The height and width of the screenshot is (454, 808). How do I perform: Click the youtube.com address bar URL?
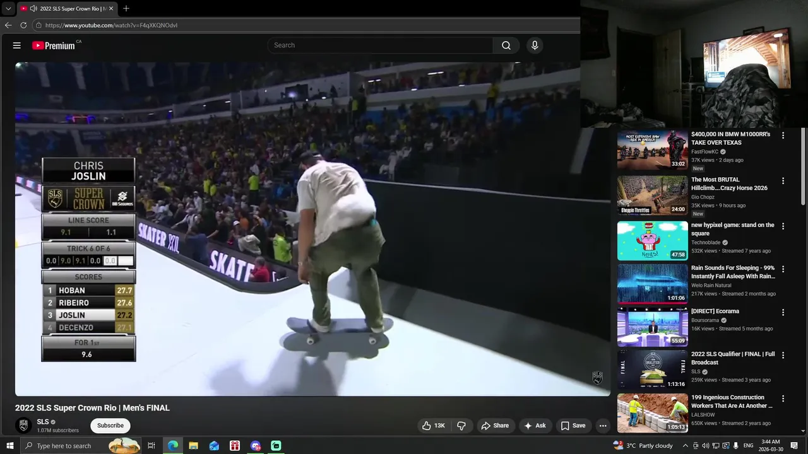click(111, 25)
